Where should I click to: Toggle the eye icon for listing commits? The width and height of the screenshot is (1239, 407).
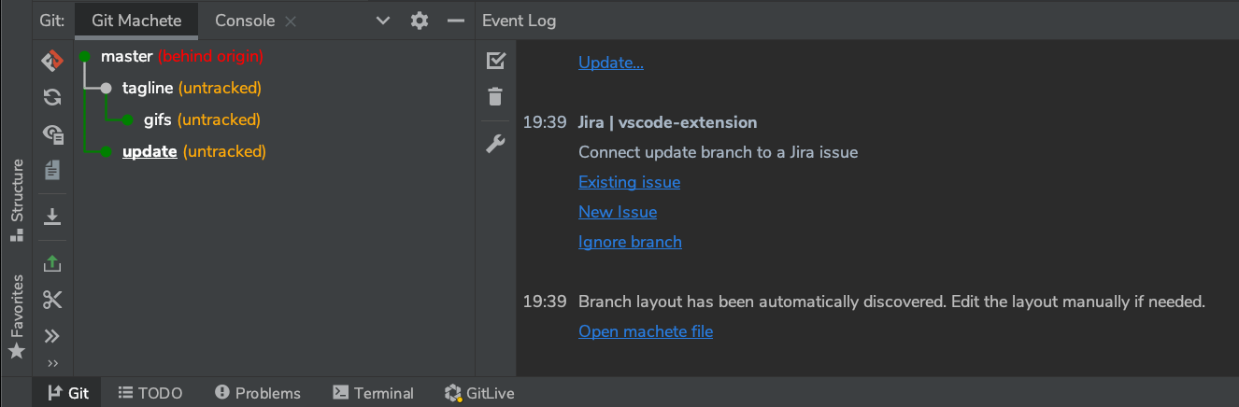point(52,133)
